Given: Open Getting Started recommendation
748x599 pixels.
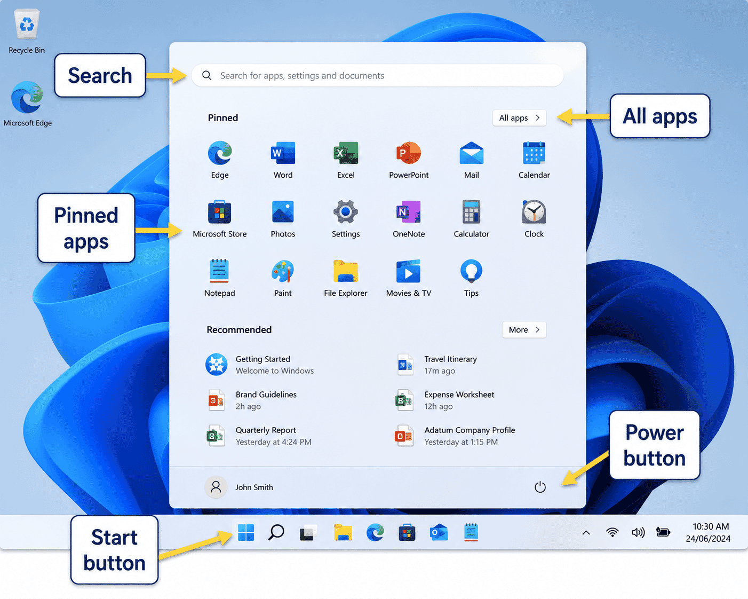Looking at the screenshot, I should pos(260,365).
